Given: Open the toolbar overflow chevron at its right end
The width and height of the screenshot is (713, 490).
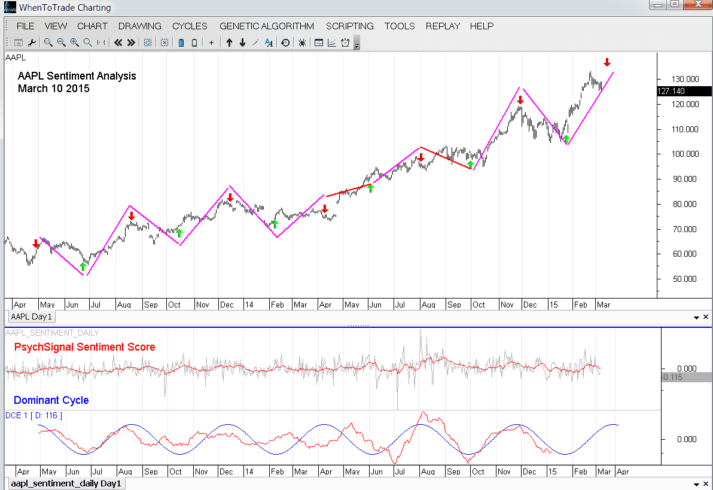Looking at the screenshot, I should (356, 45).
